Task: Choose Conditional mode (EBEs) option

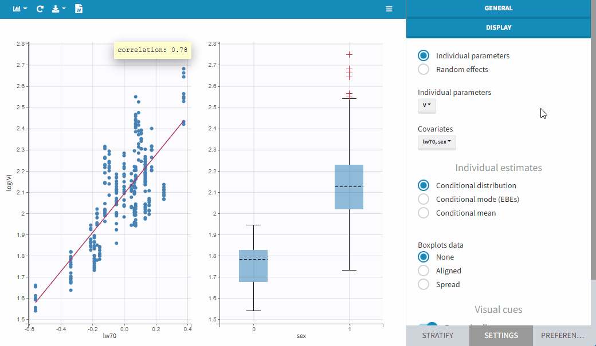Action: click(424, 199)
